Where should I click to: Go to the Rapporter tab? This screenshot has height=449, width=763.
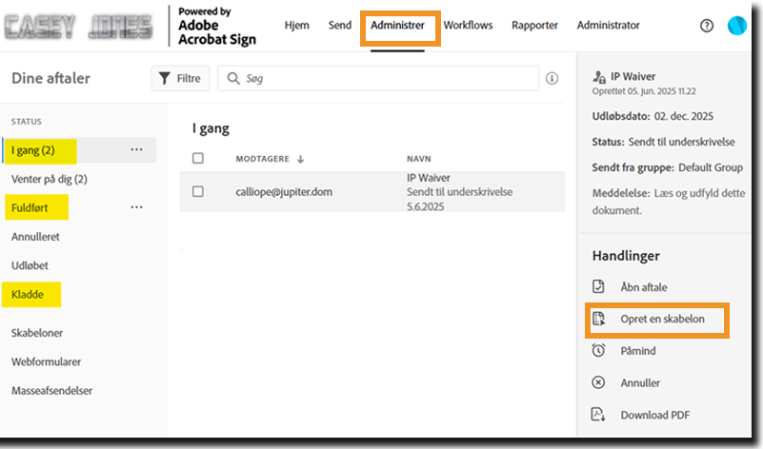coord(534,26)
